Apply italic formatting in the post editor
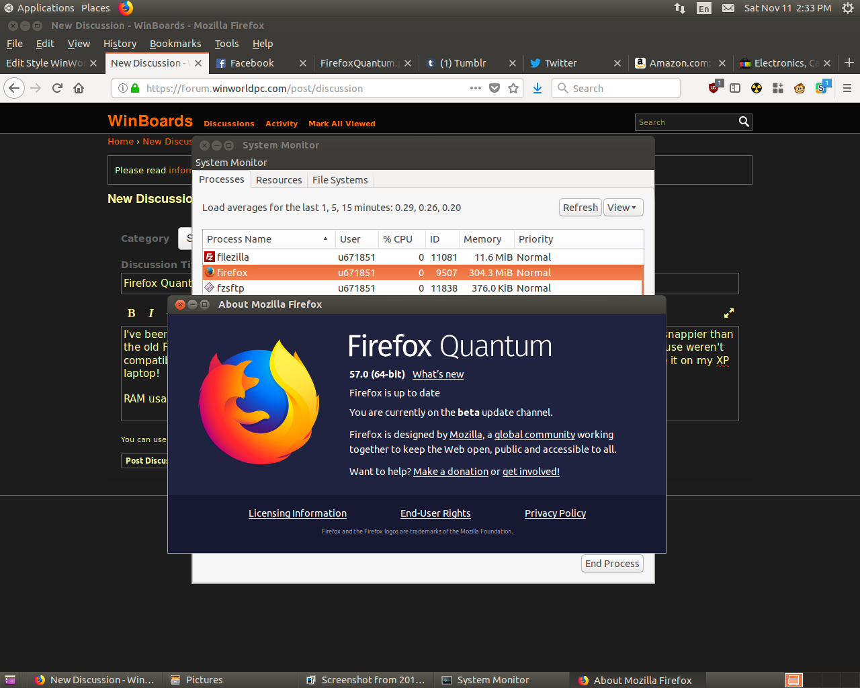This screenshot has height=688, width=860. pyautogui.click(x=151, y=313)
